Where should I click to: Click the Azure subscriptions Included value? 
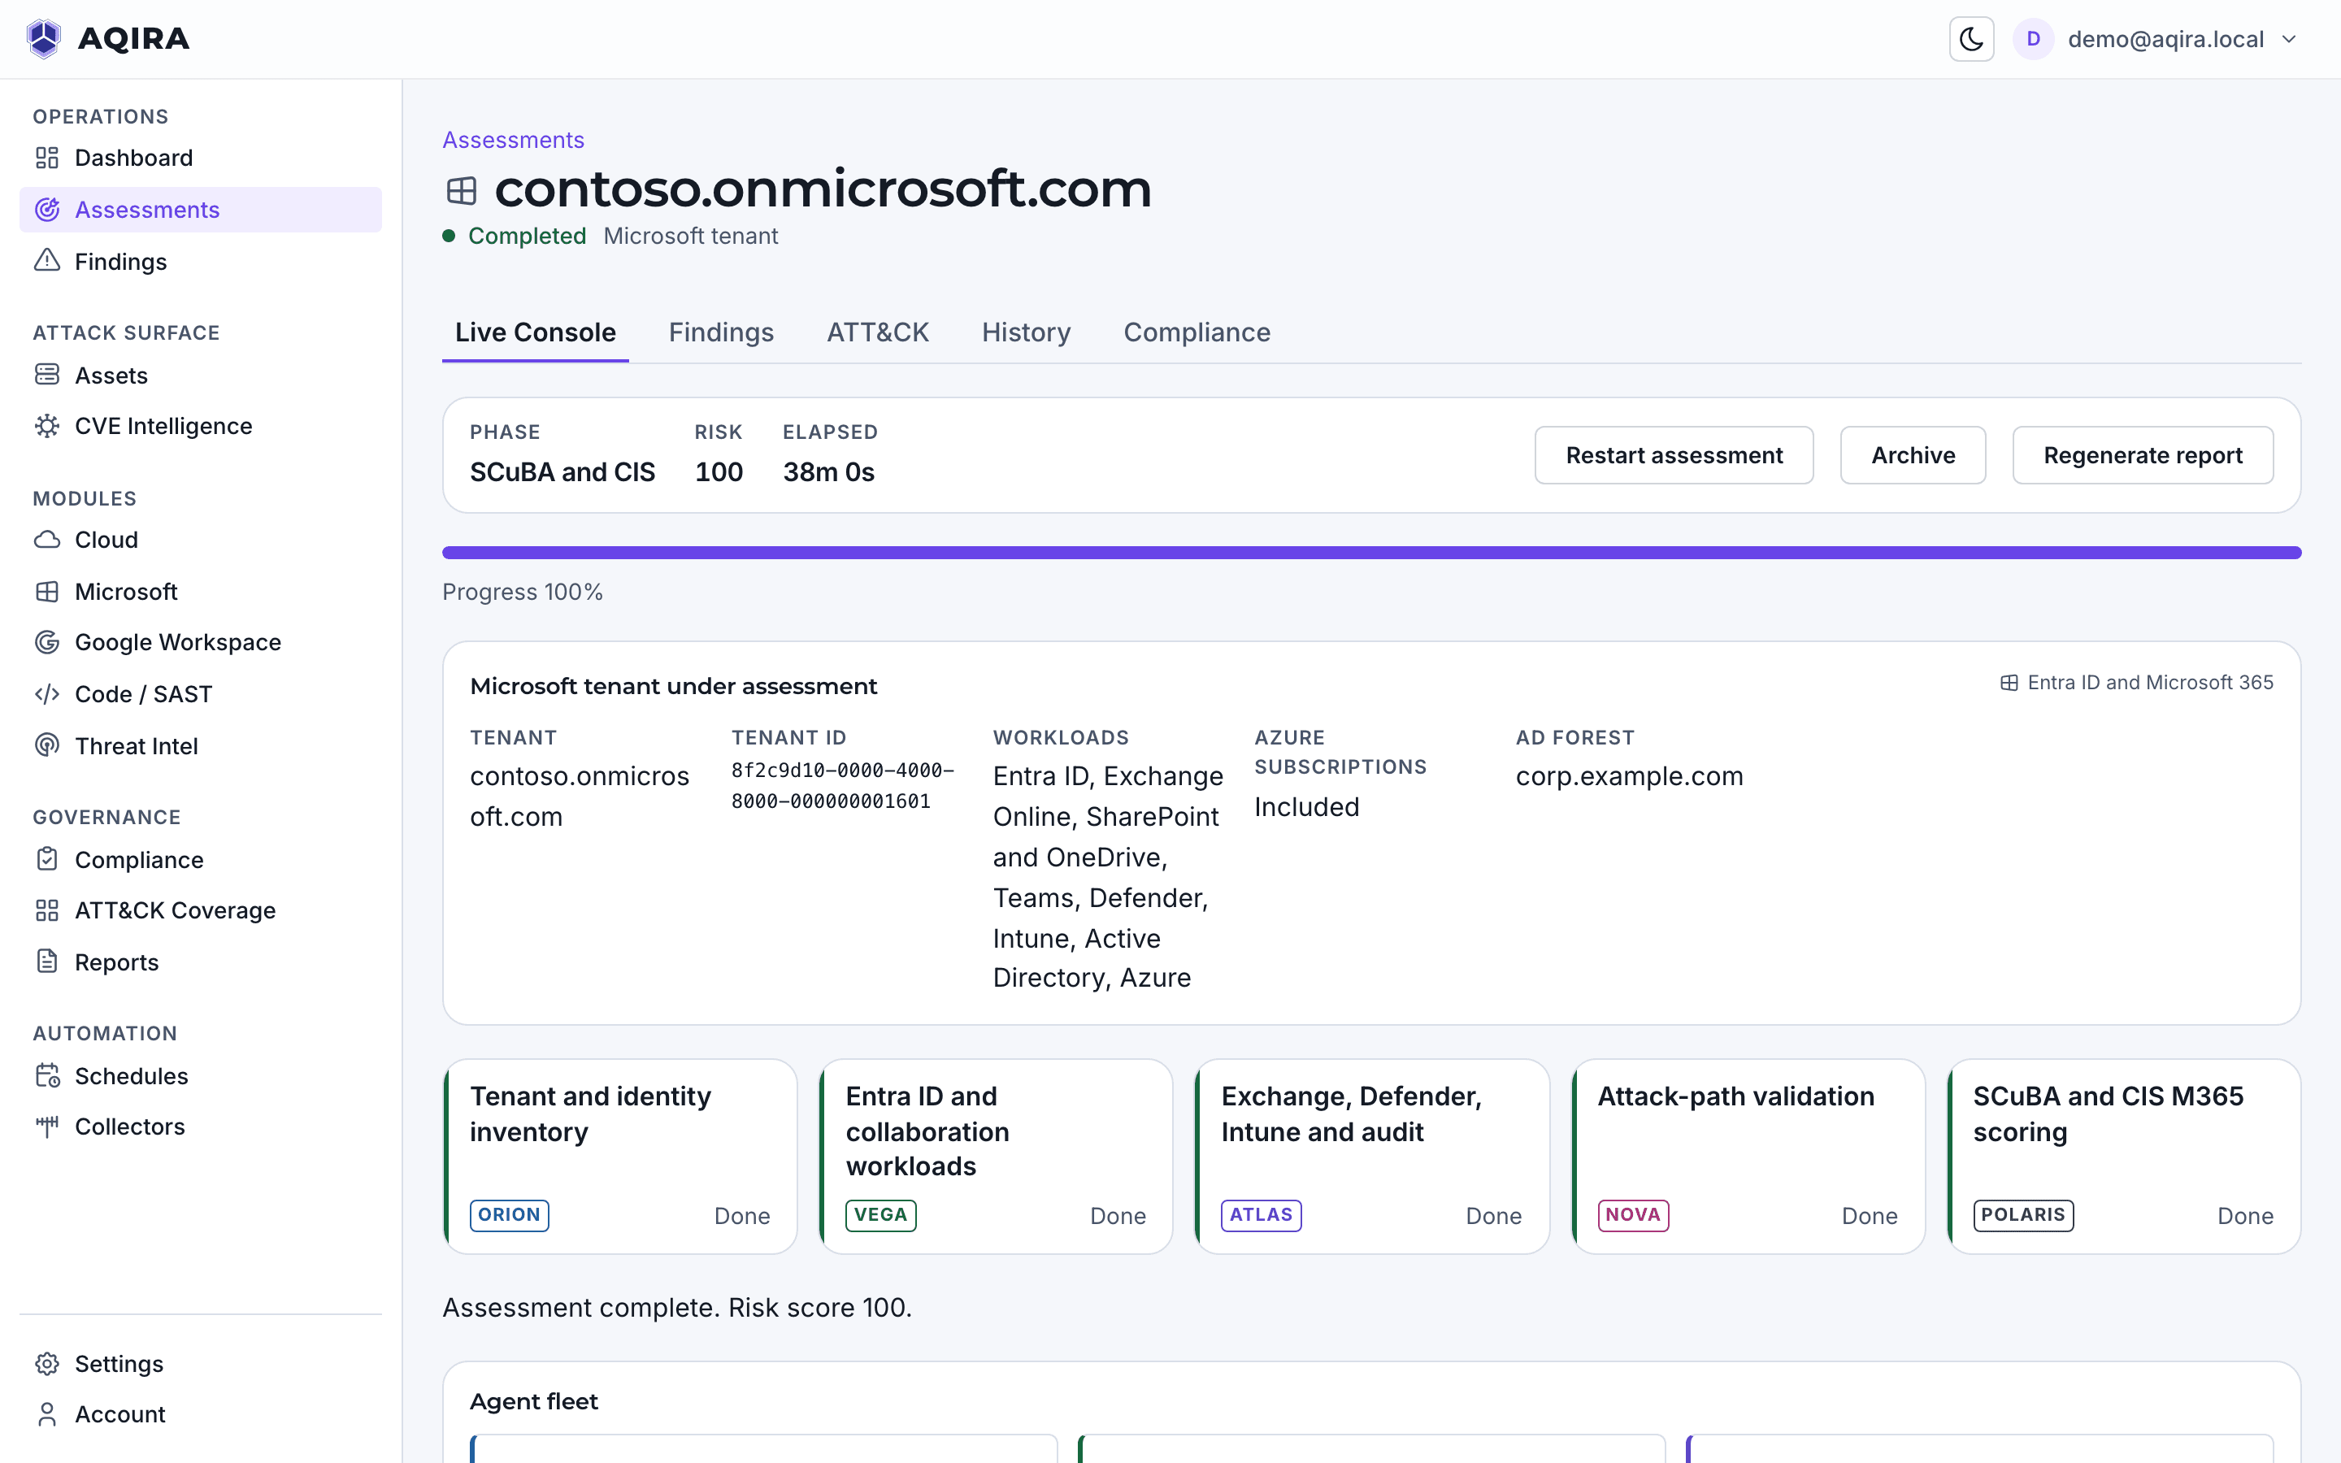coord(1307,807)
